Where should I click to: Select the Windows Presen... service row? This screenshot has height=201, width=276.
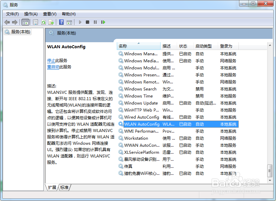178,75
